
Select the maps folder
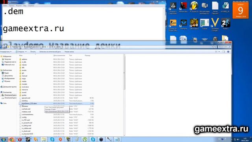tap(24, 78)
